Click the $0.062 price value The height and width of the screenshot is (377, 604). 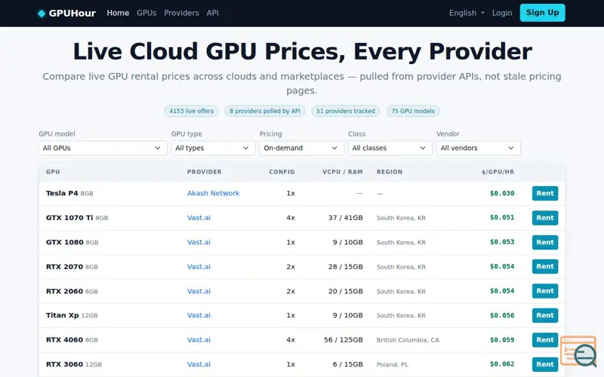502,364
